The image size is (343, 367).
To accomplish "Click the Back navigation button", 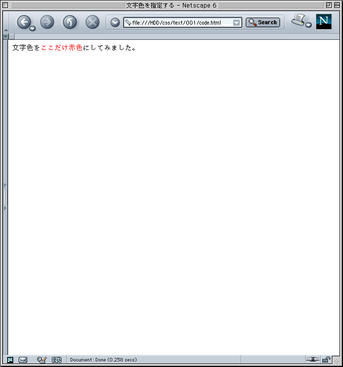I will pyautogui.click(x=24, y=22).
